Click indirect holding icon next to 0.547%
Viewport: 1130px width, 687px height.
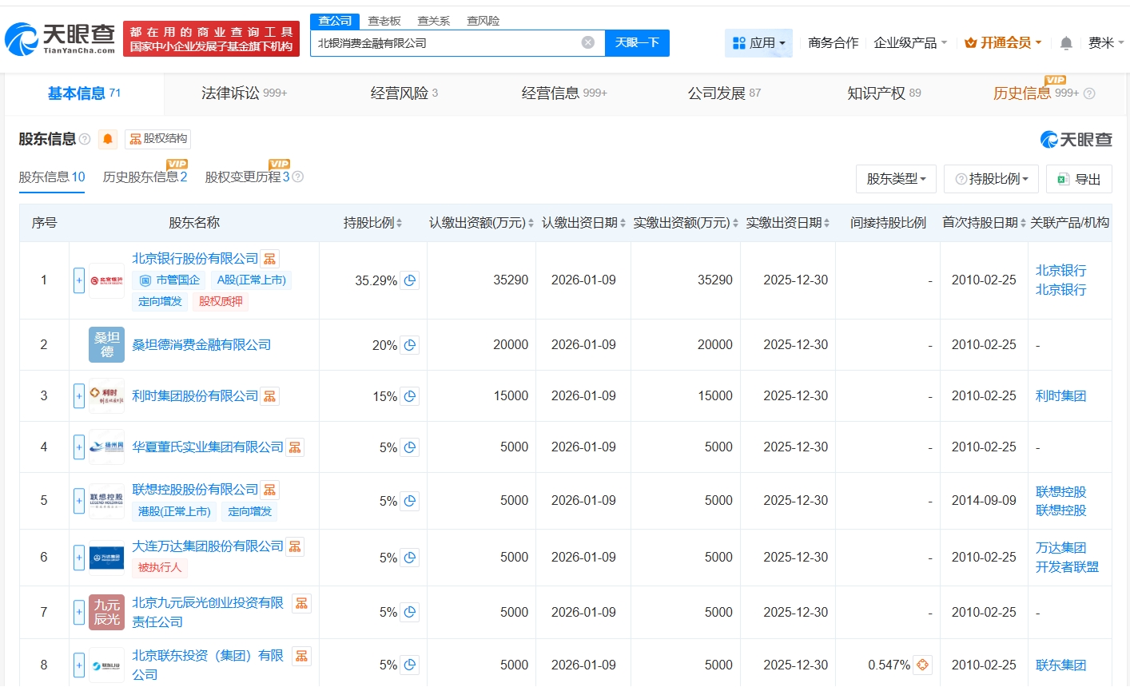point(922,665)
